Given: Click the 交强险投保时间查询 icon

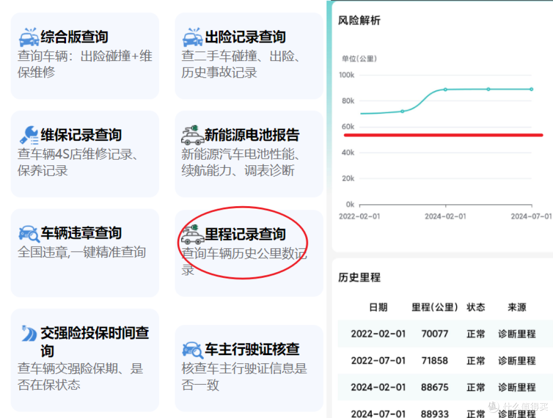Looking at the screenshot, I should pyautogui.click(x=29, y=333).
